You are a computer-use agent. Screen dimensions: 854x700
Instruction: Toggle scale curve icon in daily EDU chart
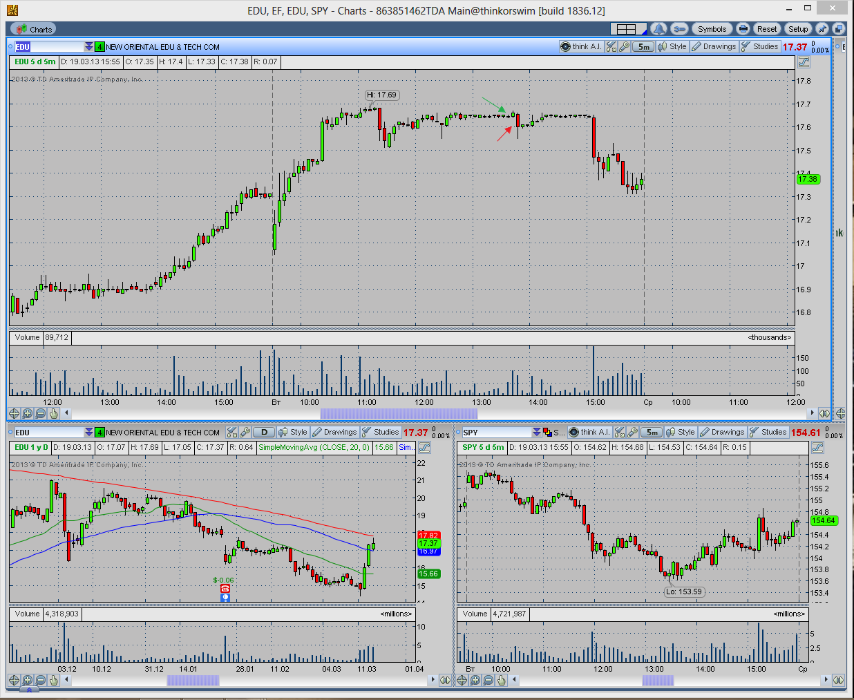click(424, 447)
